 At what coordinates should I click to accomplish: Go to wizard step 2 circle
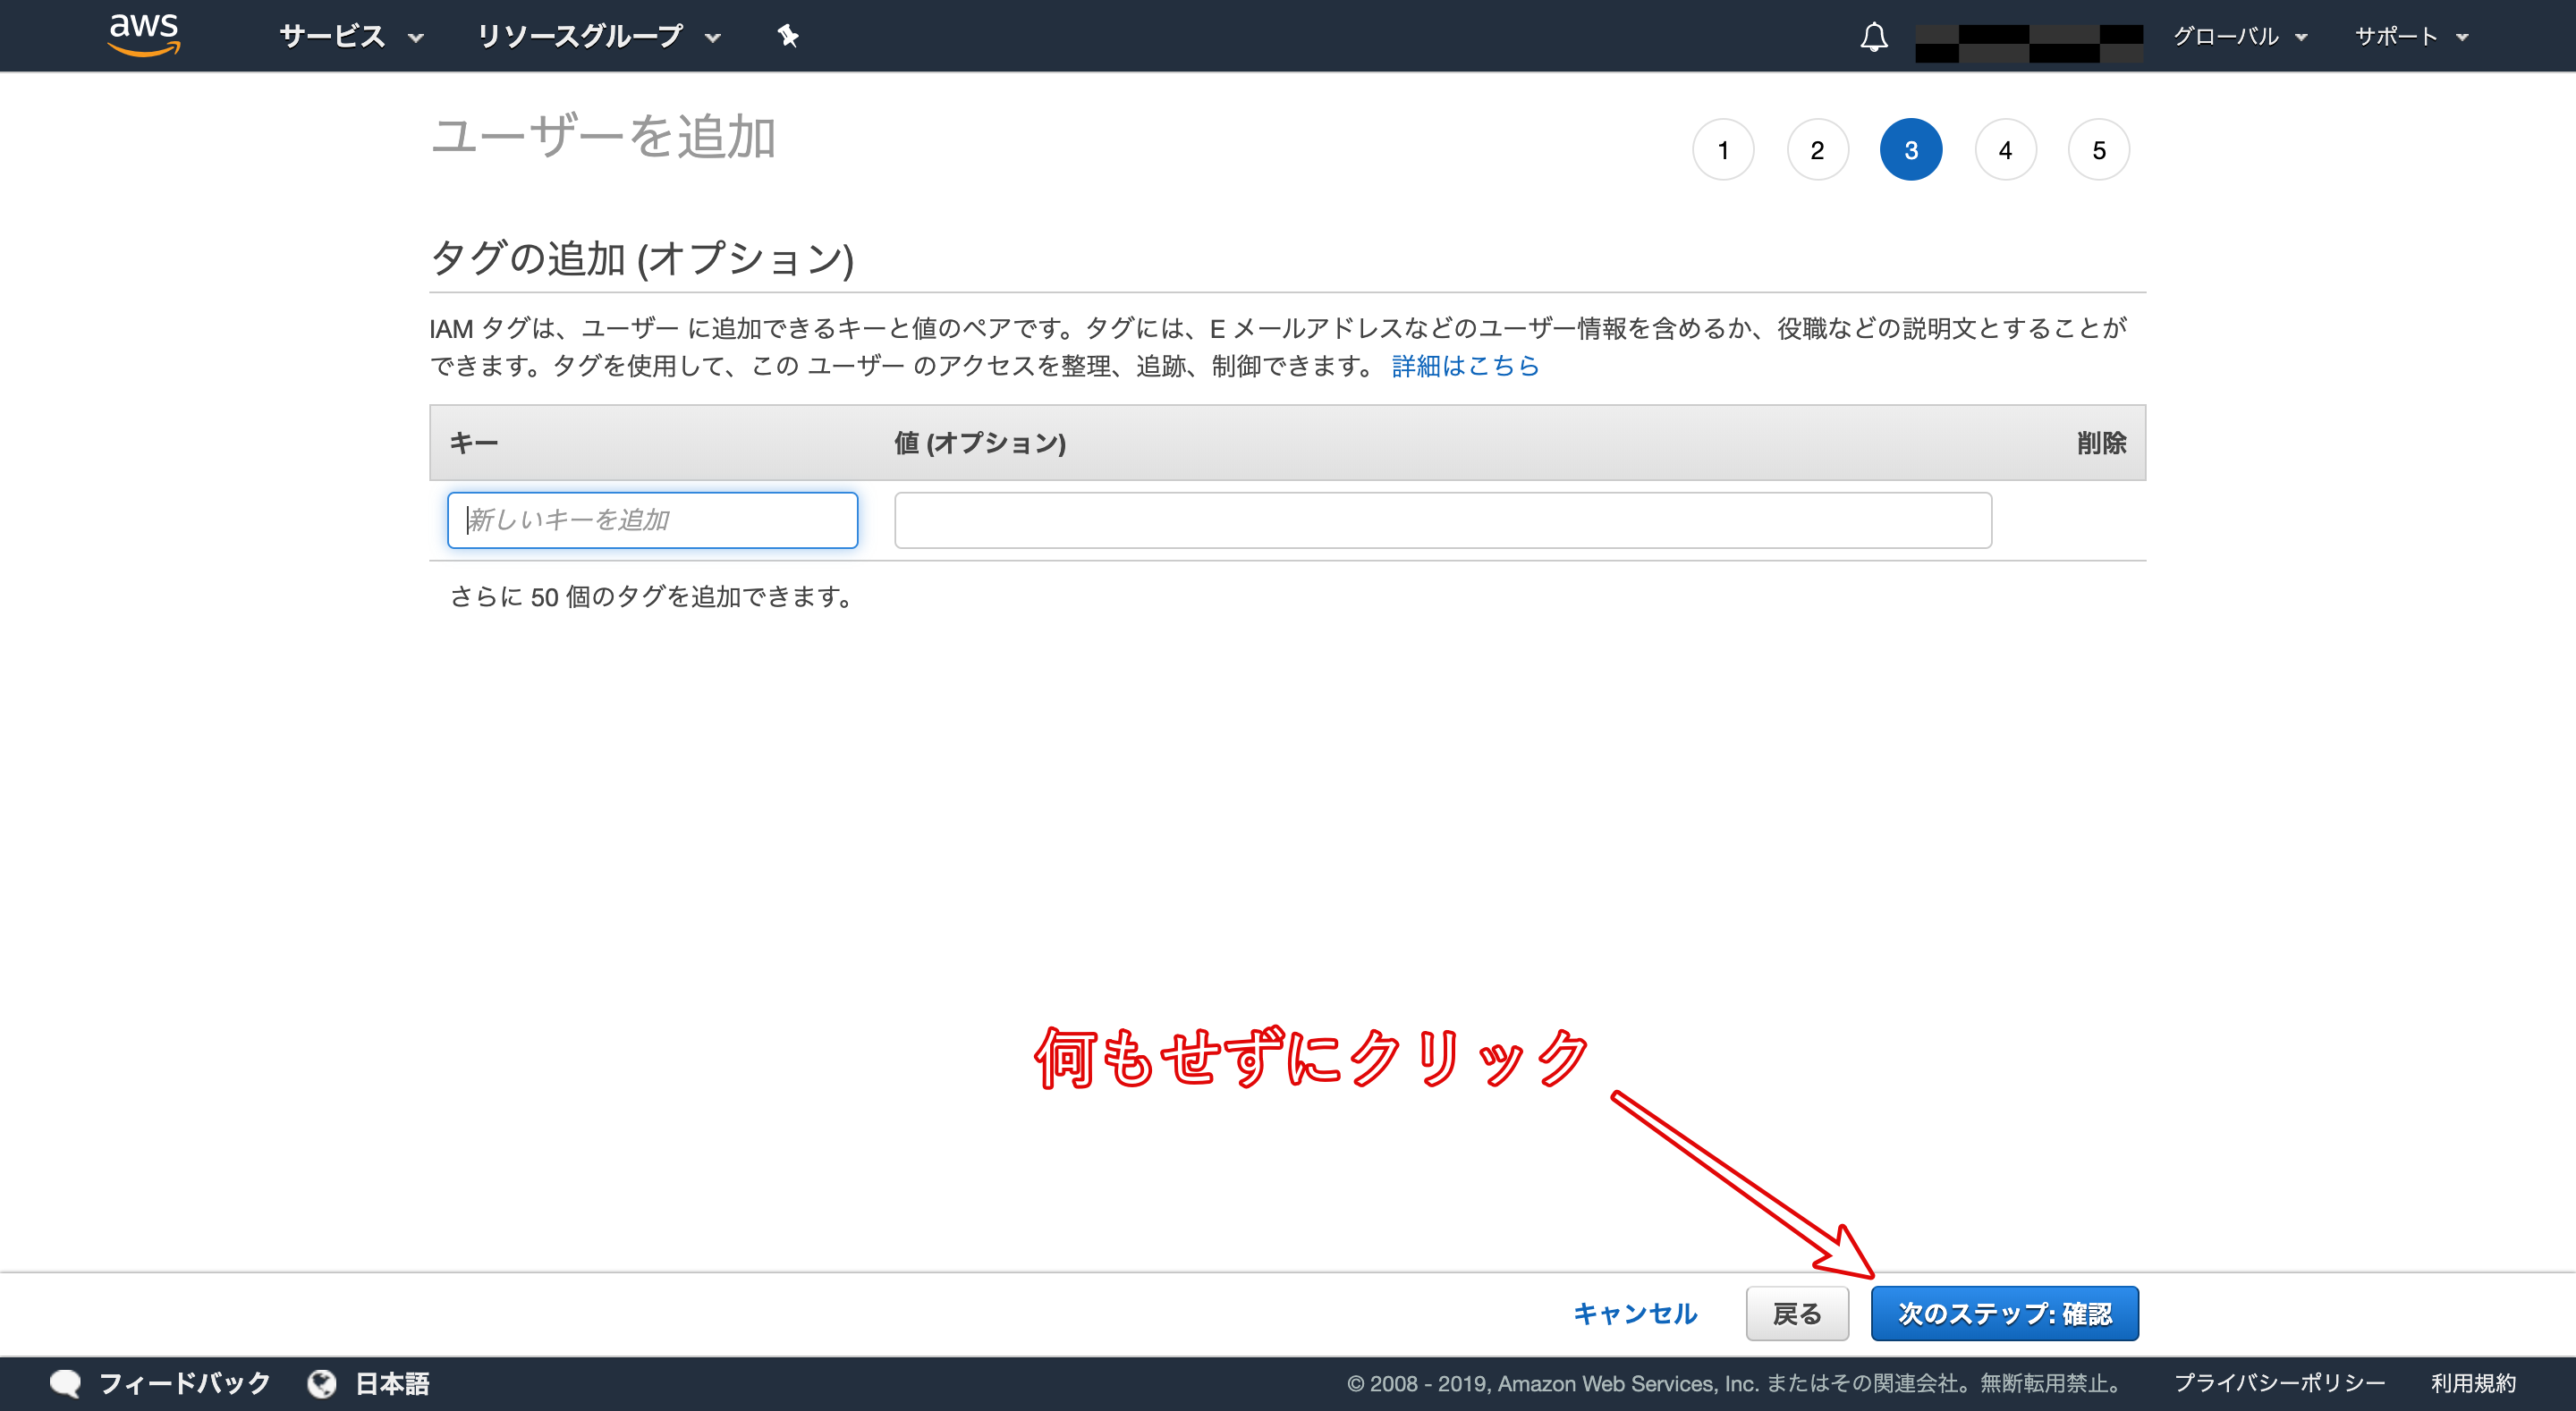[1817, 150]
